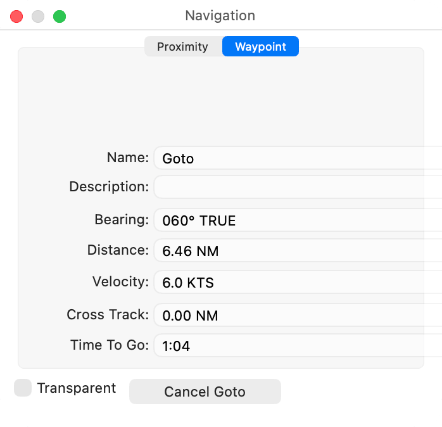This screenshot has height=427, width=442.
Task: Click the Velocity field showing 6.0 KTS
Action: [298, 283]
